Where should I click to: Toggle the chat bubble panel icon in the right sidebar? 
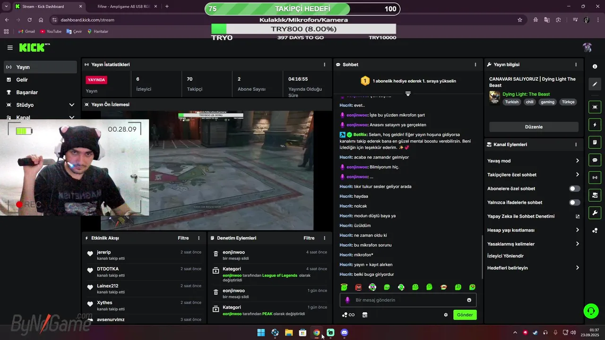[x=595, y=160]
